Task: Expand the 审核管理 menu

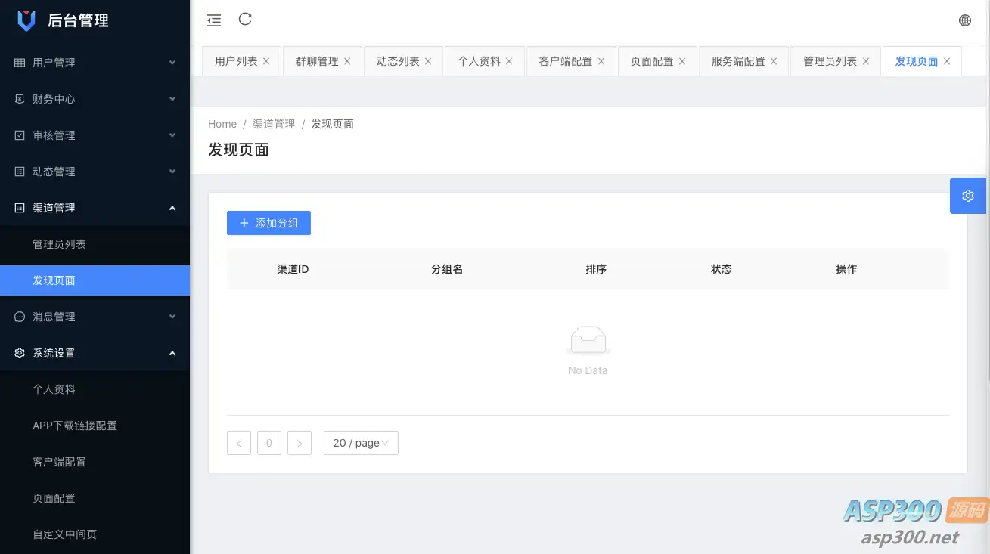Action: (x=172, y=135)
